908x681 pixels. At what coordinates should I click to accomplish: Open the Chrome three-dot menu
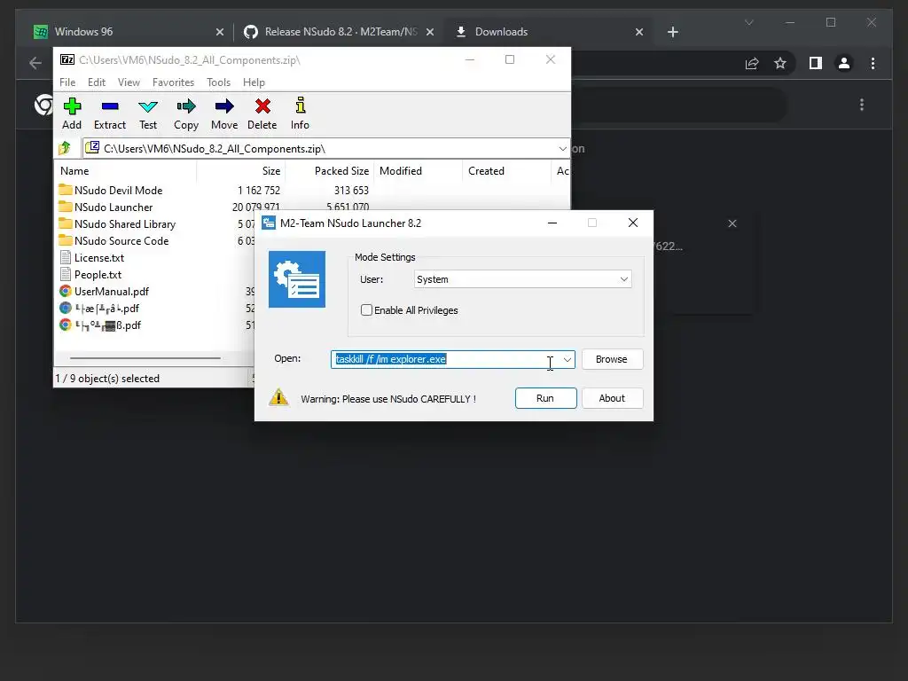pos(873,63)
